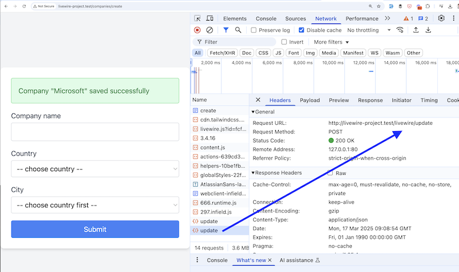459x272 pixels.
Task: Open the Response tab
Action: tap(370, 100)
